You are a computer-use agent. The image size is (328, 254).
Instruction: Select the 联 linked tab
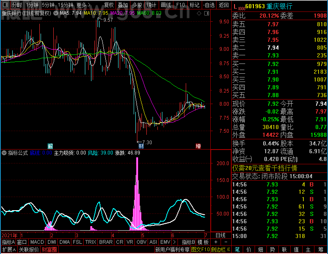click(284, 249)
